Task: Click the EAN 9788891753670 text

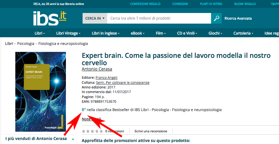Action: coord(99,102)
